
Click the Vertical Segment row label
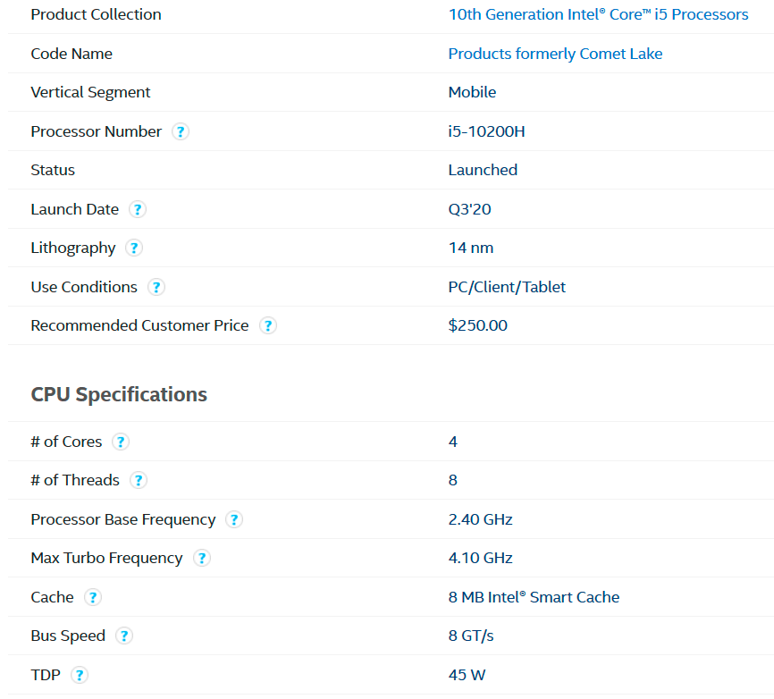point(90,92)
